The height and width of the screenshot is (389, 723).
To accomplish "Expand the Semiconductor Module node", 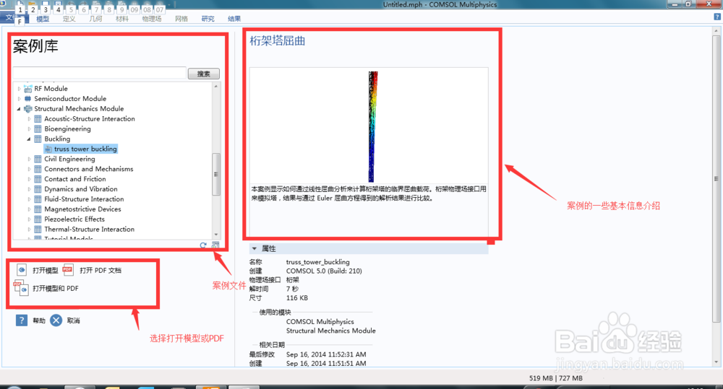I will pos(19,99).
